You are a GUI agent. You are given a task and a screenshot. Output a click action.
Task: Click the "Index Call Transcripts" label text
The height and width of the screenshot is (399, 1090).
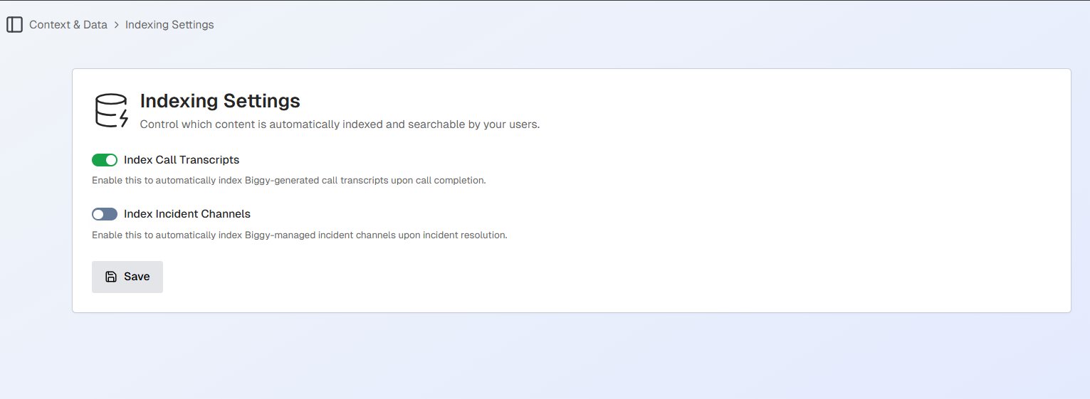tap(182, 160)
